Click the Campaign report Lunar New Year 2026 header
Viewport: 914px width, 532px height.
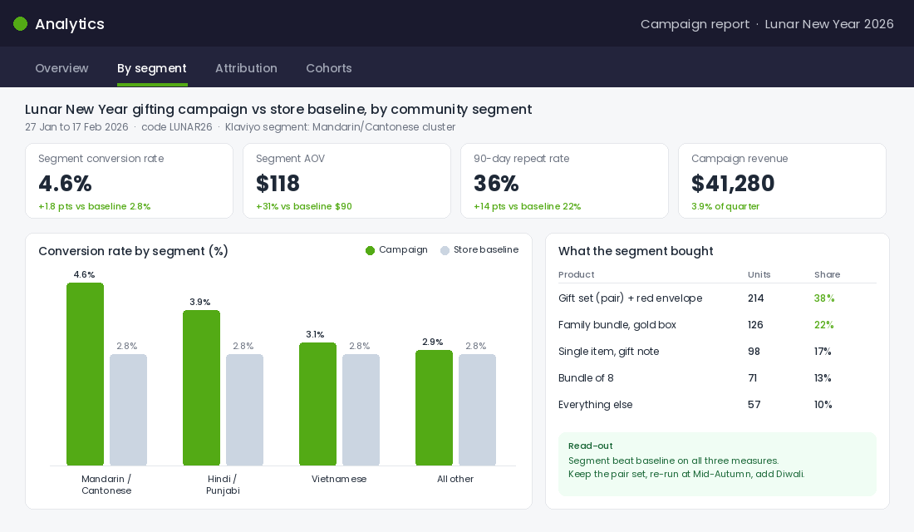point(767,24)
